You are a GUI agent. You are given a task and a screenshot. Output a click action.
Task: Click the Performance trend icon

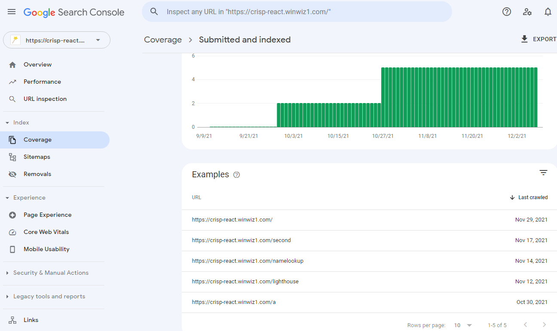click(x=12, y=82)
